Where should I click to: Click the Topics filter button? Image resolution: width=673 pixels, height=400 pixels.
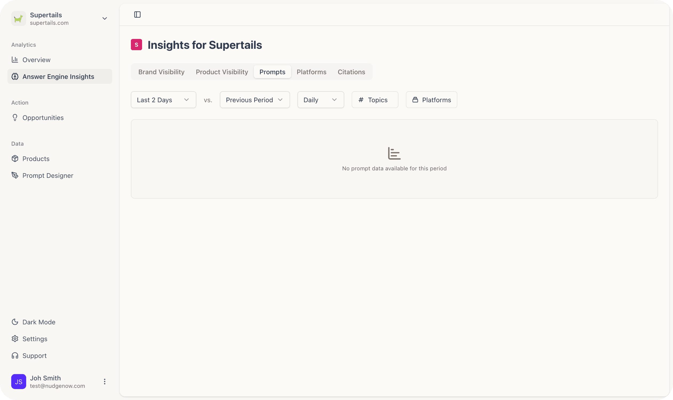tap(375, 100)
